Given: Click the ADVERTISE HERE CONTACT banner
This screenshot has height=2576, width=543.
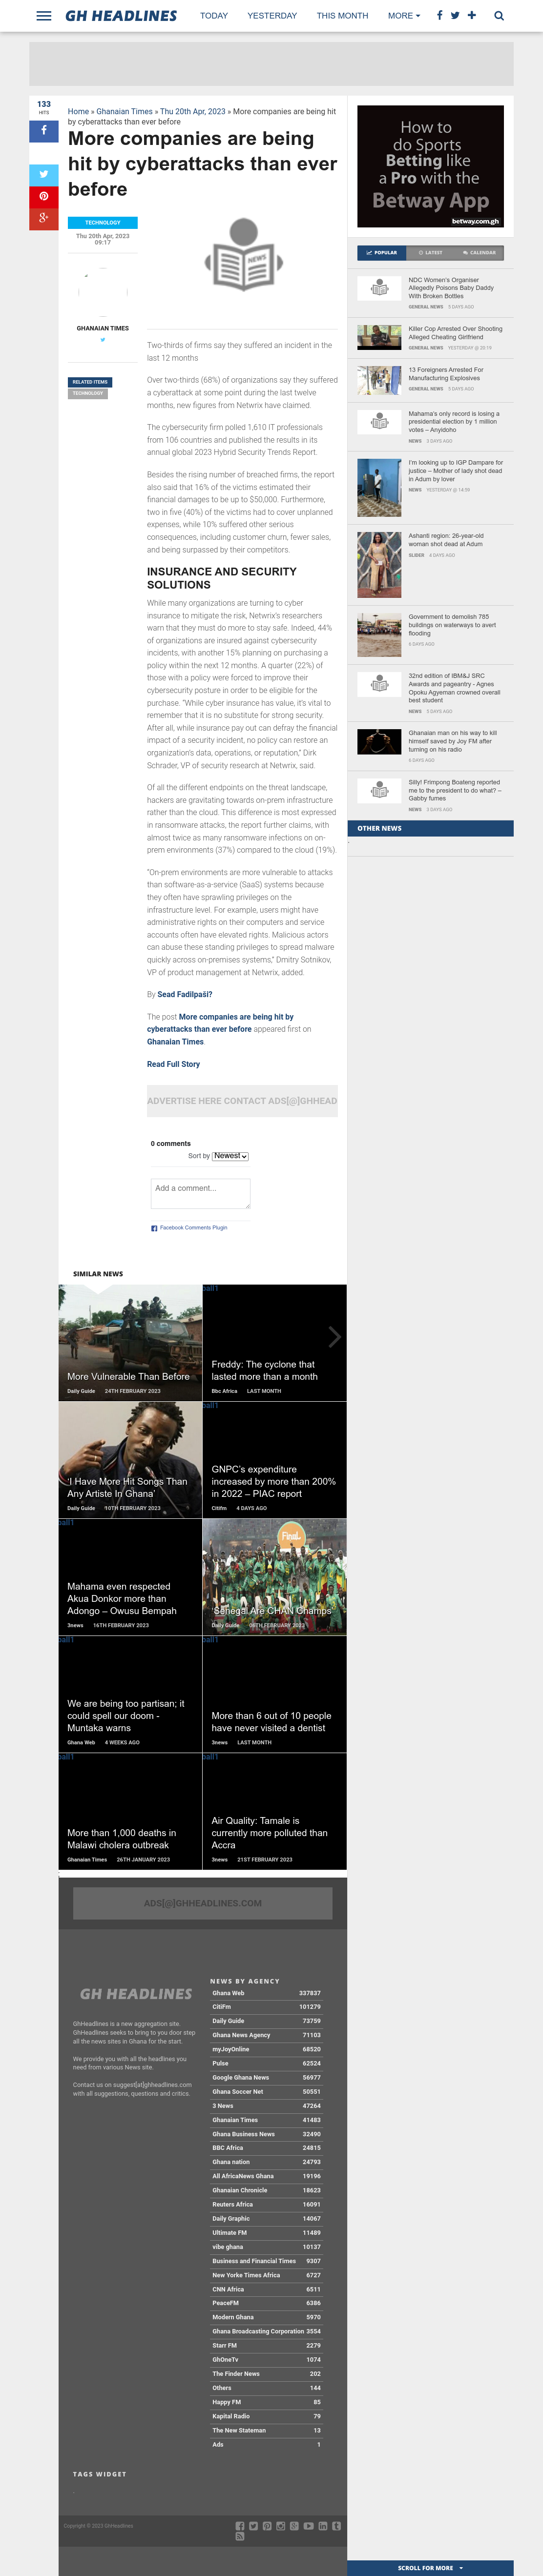Looking at the screenshot, I should [x=242, y=1100].
